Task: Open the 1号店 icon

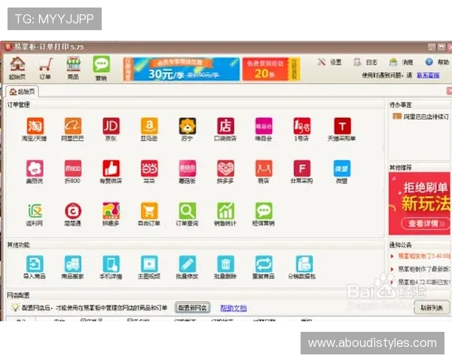Action: tap(302, 126)
